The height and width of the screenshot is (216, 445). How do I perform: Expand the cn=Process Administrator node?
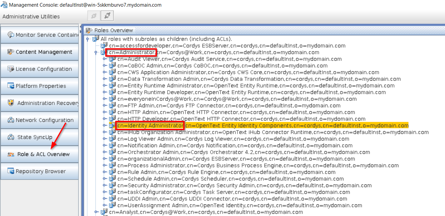105,166
